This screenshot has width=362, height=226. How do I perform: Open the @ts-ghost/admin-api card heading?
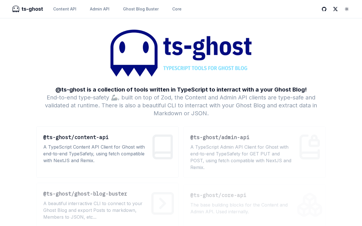220,137
